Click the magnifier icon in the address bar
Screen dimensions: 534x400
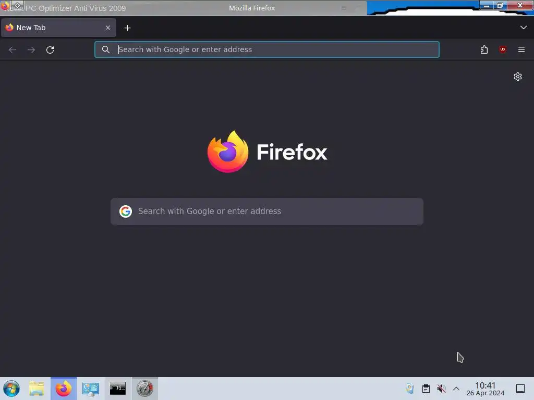106,49
